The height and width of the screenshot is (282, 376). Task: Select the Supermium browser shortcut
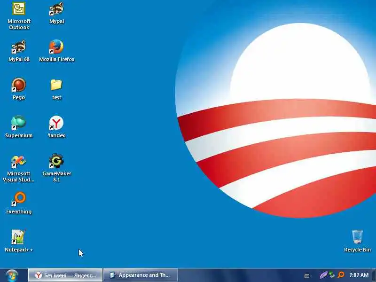19,126
